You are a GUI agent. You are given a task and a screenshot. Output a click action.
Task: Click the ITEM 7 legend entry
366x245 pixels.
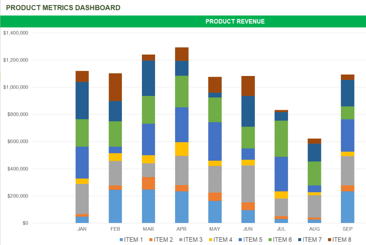(310, 240)
